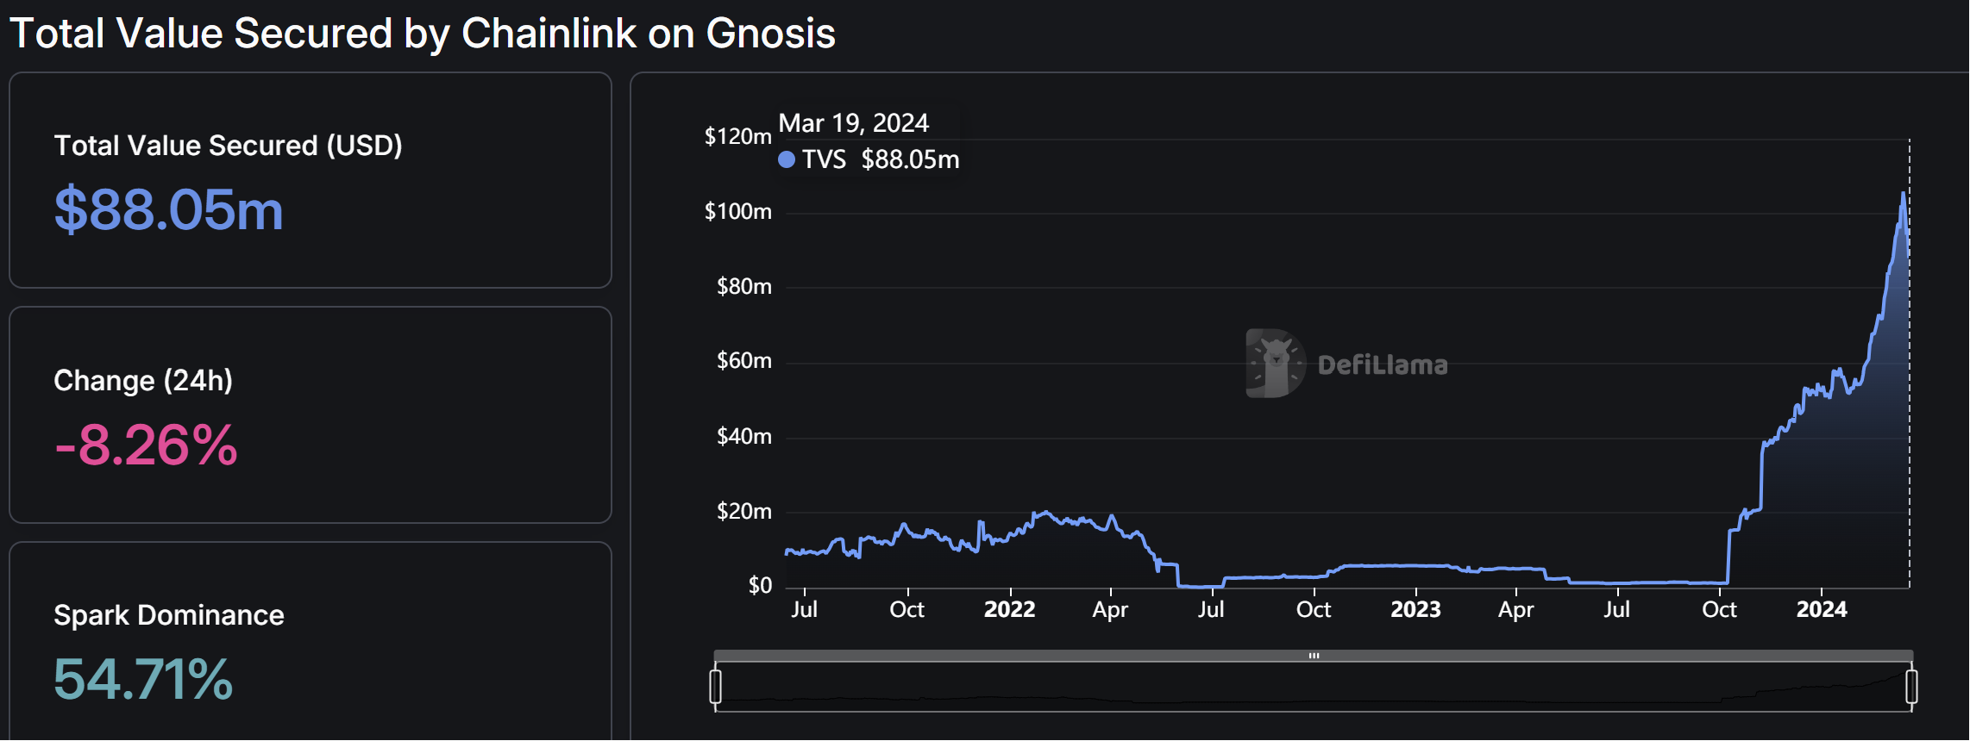Grab the right range slider handle
This screenshot has width=1970, height=741.
(1911, 687)
